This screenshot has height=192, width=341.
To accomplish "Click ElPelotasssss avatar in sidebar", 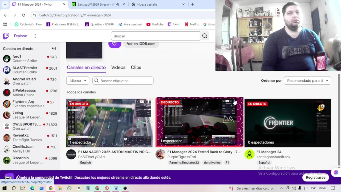I will click(7, 93).
